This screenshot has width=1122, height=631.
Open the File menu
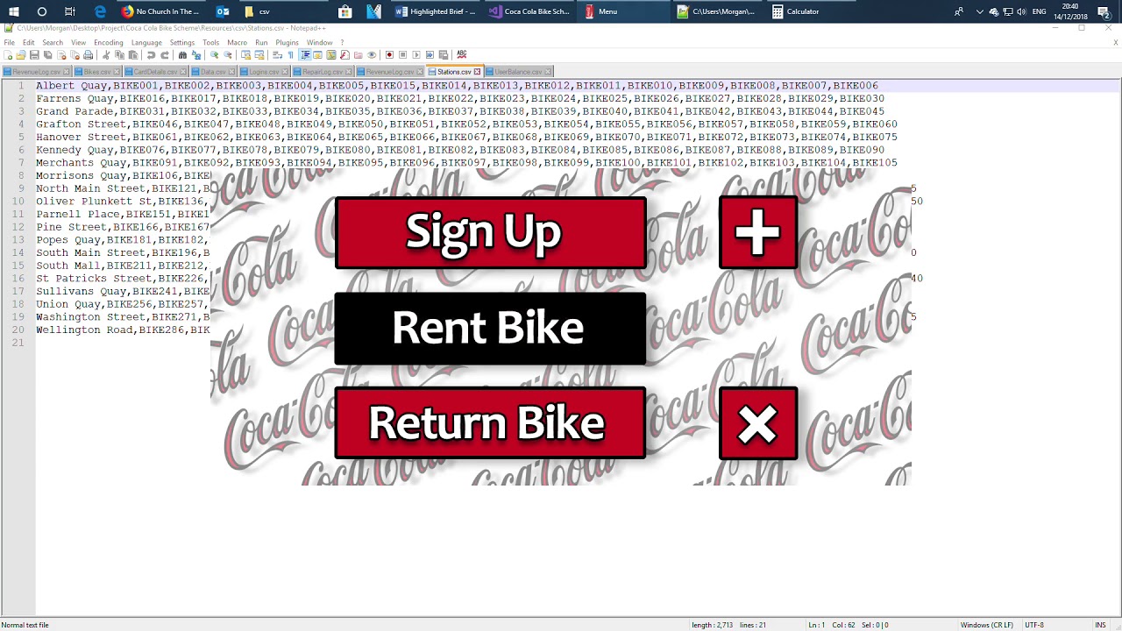point(10,42)
